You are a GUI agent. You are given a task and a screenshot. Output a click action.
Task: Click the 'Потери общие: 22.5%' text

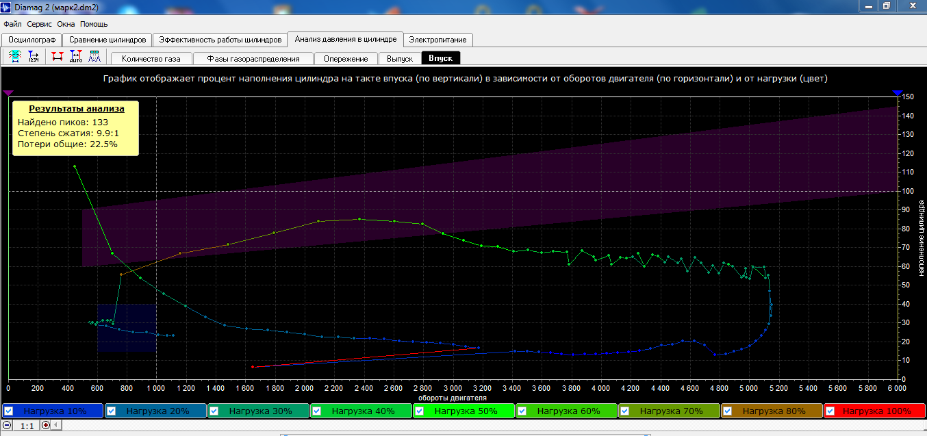68,144
